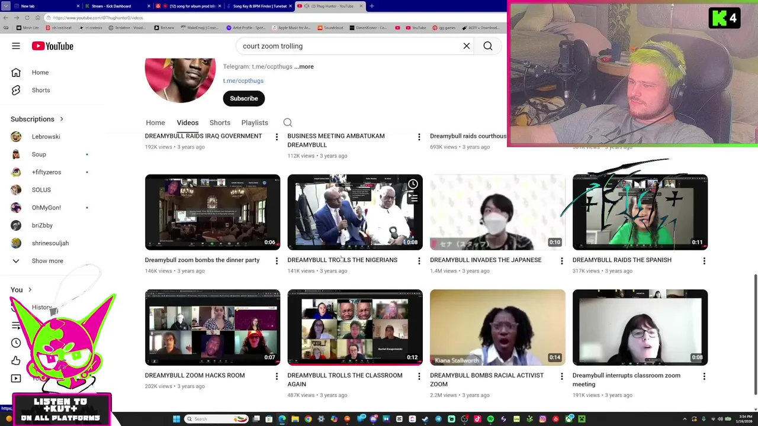Screen dimensions: 758x426
Task: Reload the browser page
Action: point(27,18)
